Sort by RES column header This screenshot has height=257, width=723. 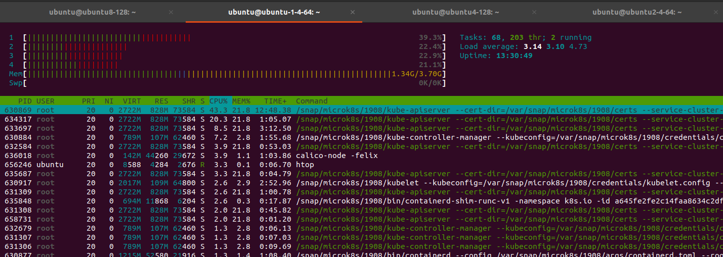[161, 101]
